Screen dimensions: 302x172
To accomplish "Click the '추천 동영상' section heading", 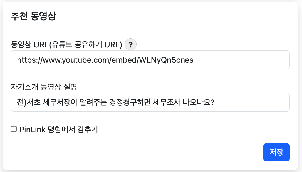I will tap(33, 16).
